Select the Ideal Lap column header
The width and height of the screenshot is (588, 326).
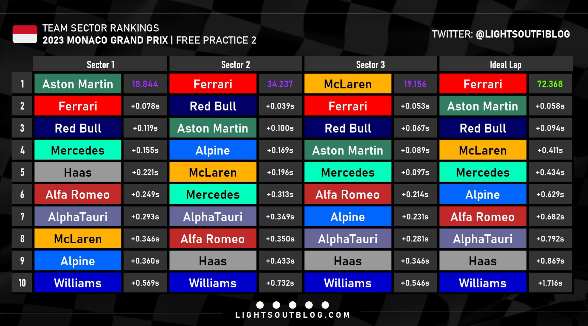pos(506,64)
